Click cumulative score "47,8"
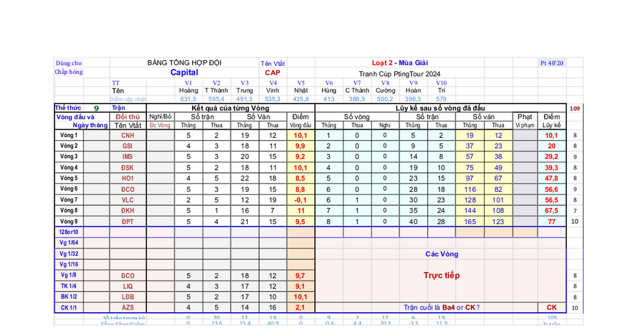Image resolution: width=637 pixels, height=334 pixels. 552,179
